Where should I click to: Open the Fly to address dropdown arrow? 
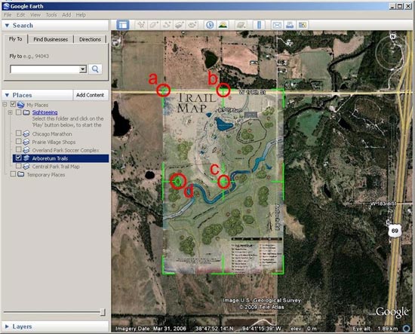click(x=83, y=69)
